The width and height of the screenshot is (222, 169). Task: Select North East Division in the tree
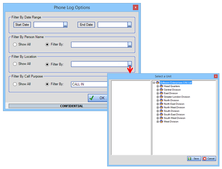174,104
